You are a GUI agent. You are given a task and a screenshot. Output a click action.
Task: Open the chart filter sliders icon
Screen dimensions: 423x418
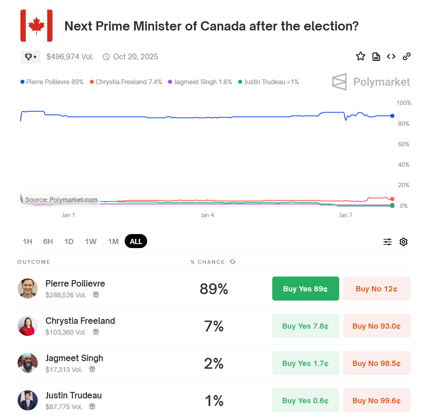387,242
